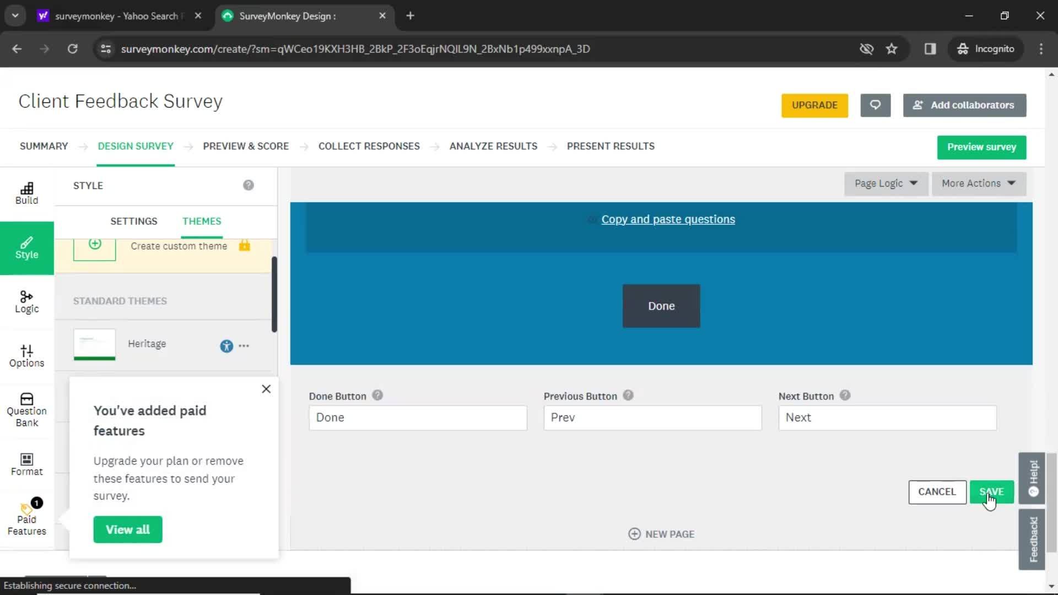
Task: Click the Done Button input field
Action: pyautogui.click(x=418, y=417)
